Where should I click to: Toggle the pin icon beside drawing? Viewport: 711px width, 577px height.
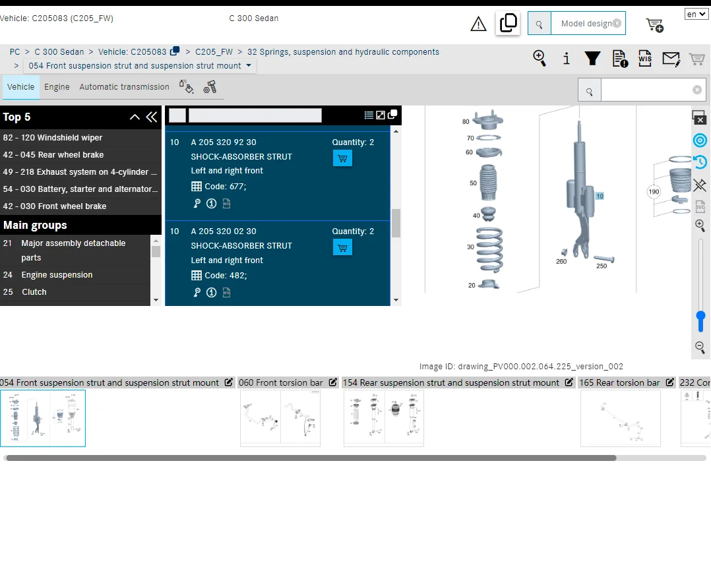pyautogui.click(x=700, y=185)
